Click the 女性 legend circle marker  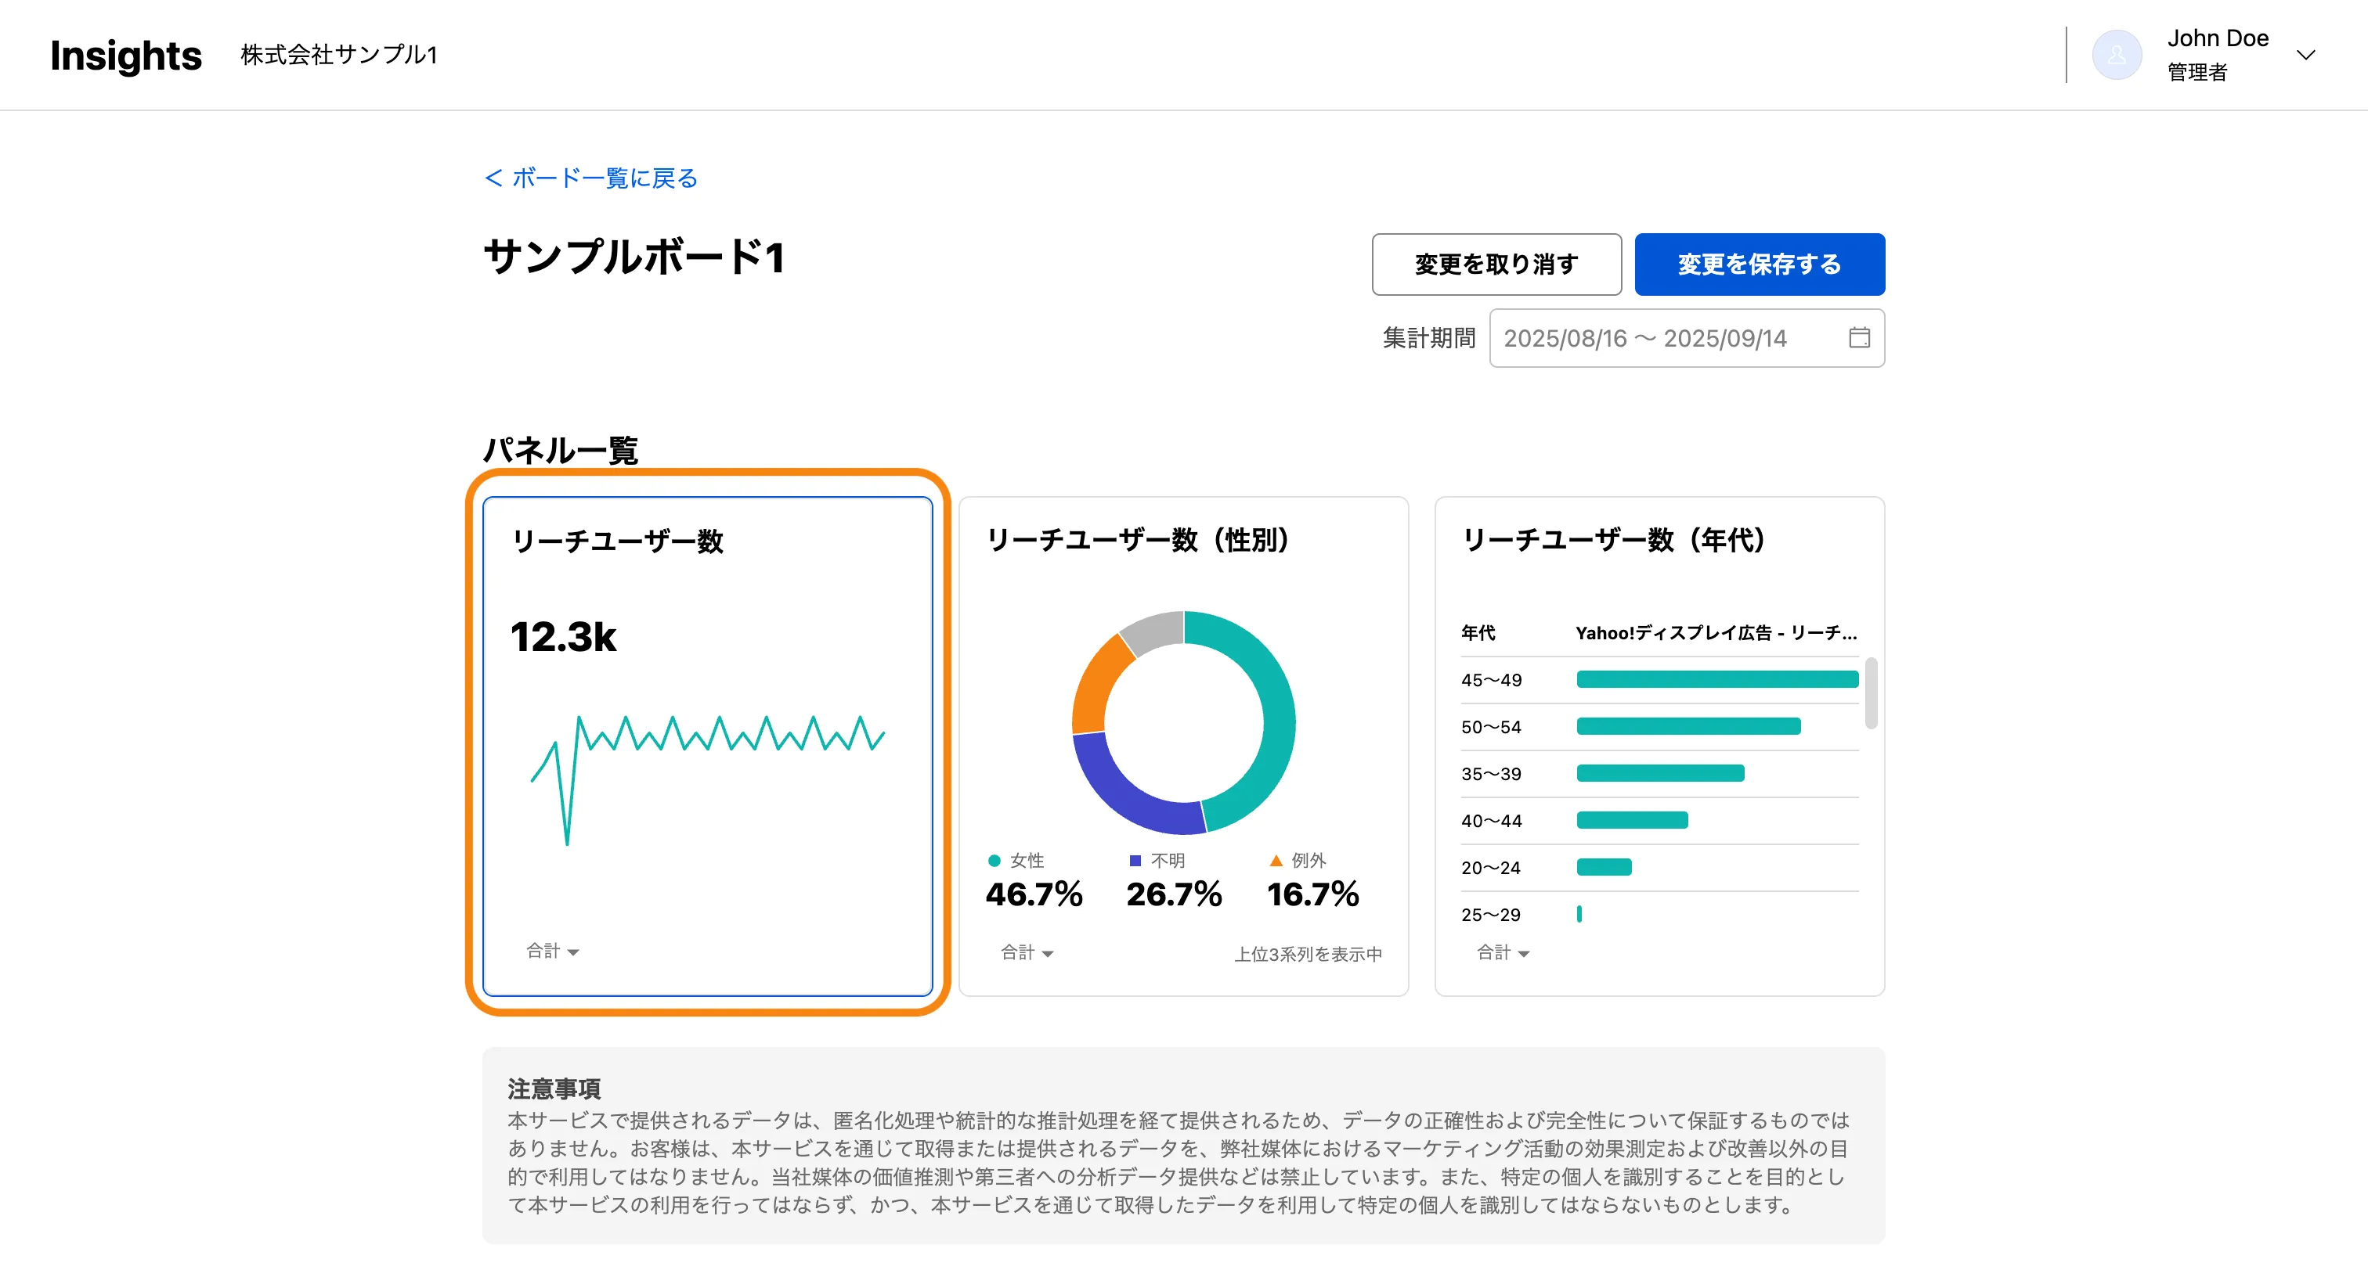[994, 861]
